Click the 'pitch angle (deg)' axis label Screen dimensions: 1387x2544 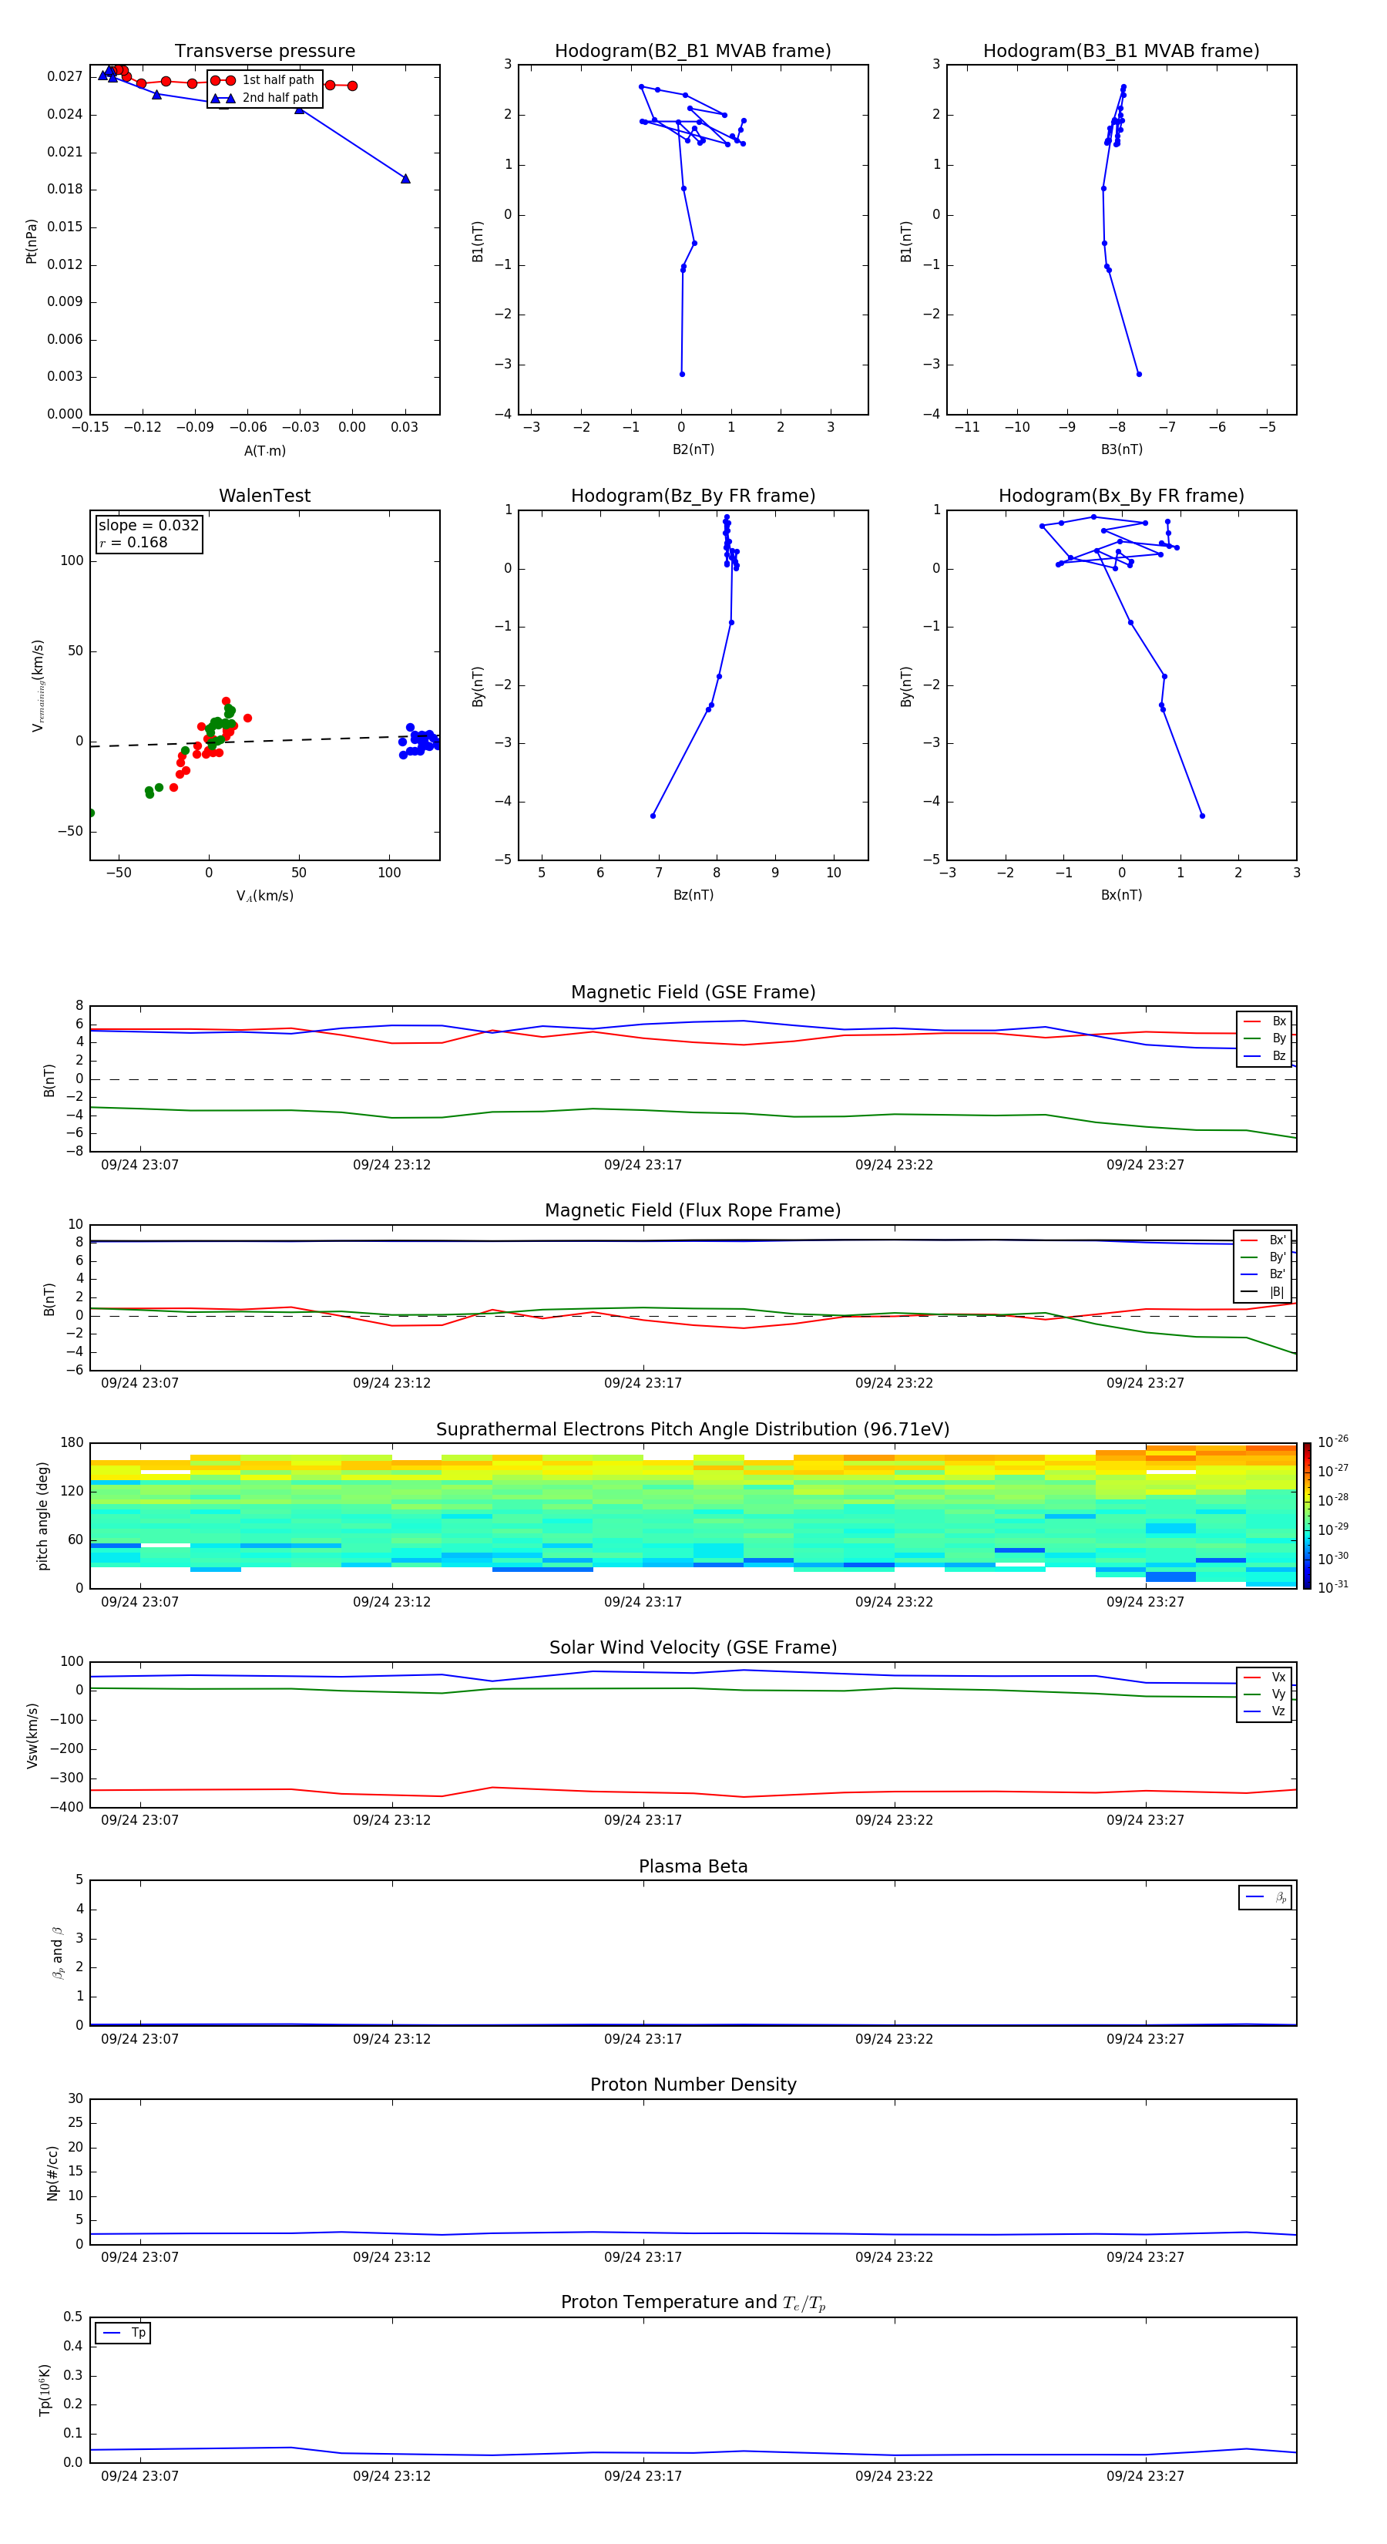point(42,1516)
